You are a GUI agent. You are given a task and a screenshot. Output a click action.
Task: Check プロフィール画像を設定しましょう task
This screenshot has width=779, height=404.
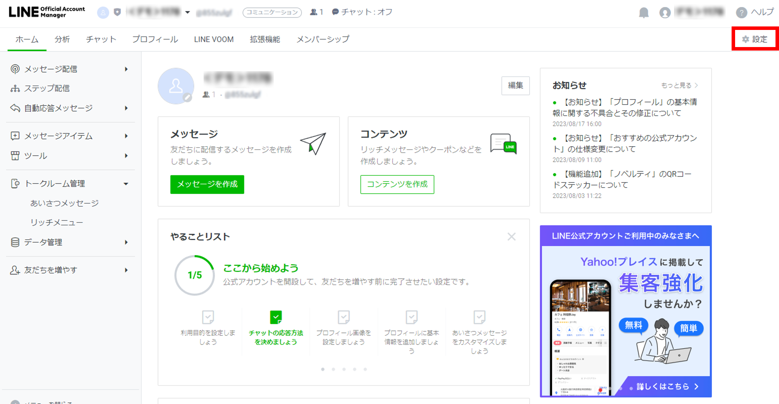click(x=343, y=317)
